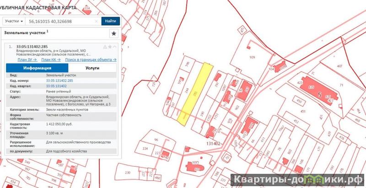Screen dimensions: 366x188
Task: Open the План ЗУ link
Action: [x=27, y=60]
